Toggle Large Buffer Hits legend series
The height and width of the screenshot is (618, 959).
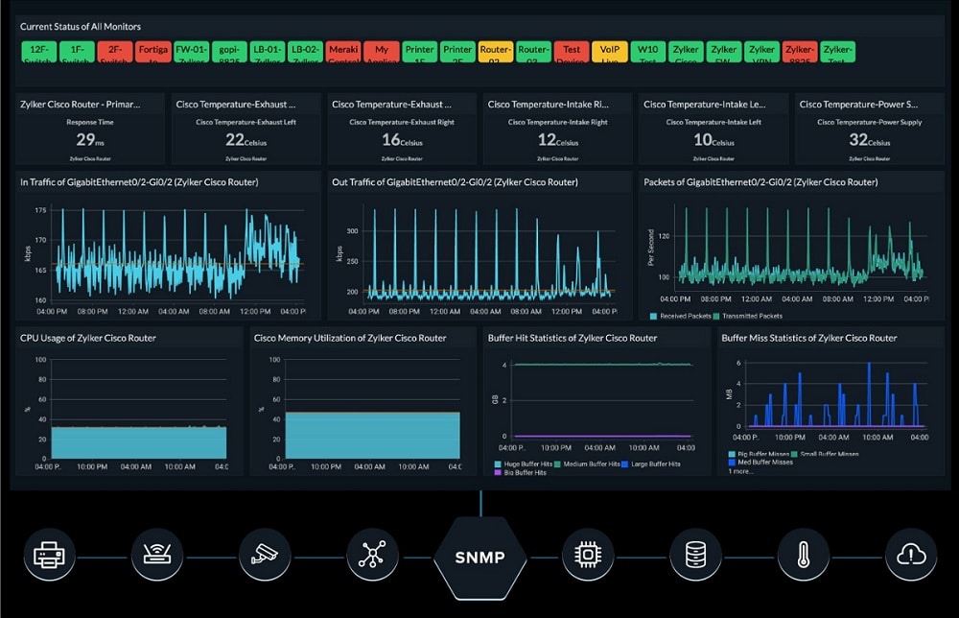click(651, 464)
